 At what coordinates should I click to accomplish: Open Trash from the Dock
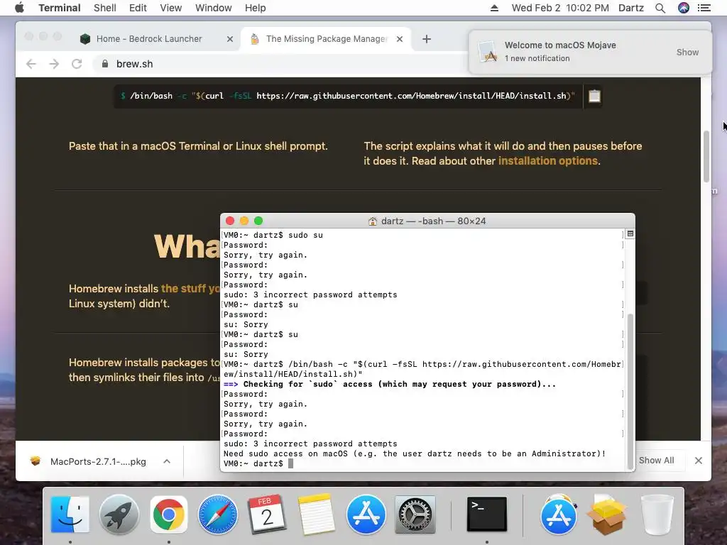[x=657, y=514]
